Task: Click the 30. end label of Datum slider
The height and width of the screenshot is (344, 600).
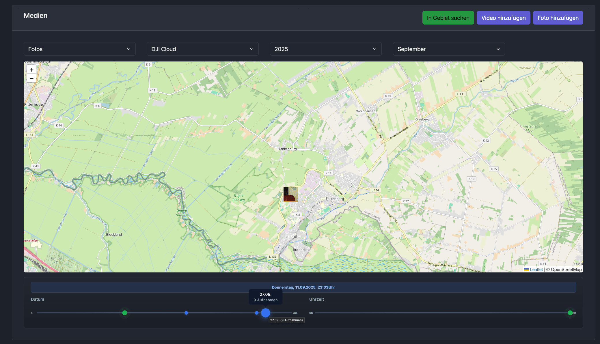Action: [295, 313]
